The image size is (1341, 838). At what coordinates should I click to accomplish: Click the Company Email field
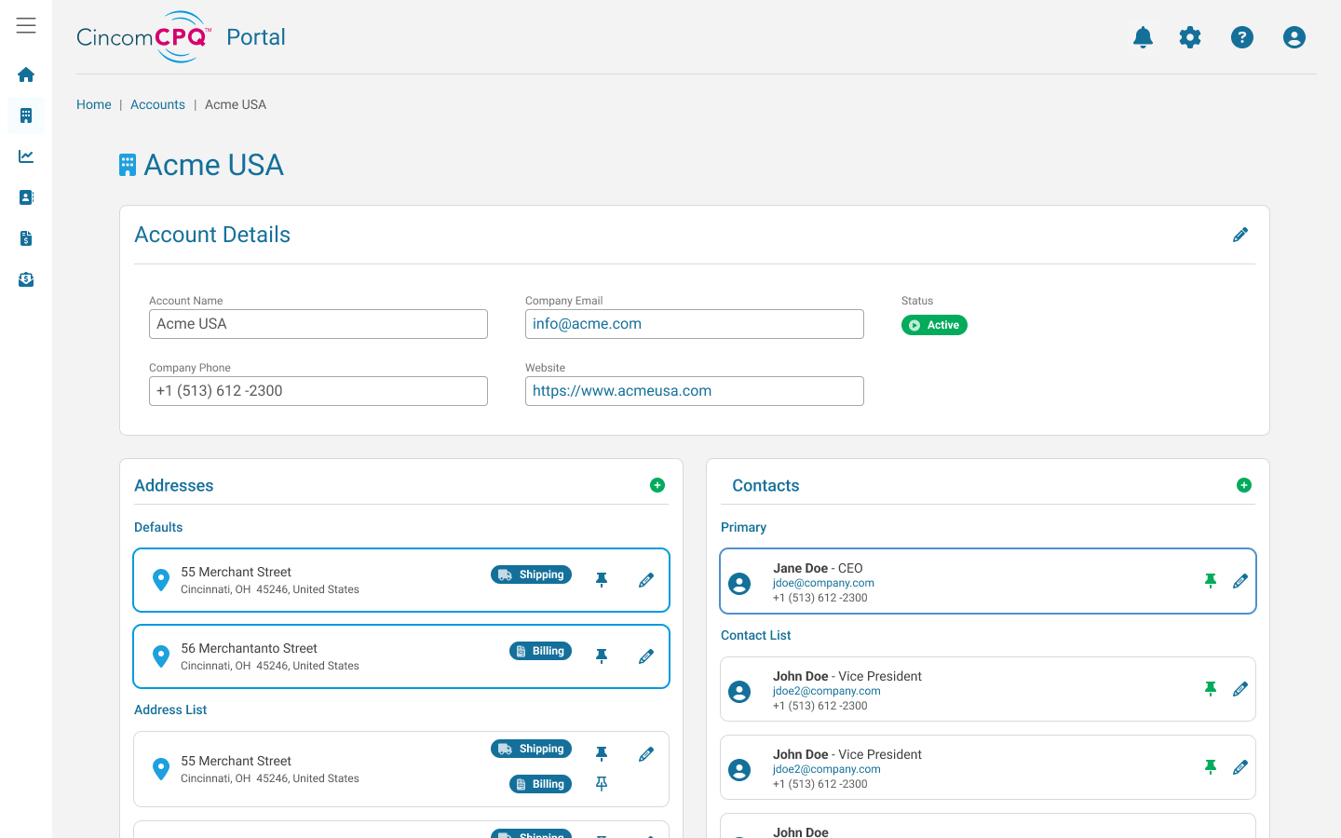point(695,324)
